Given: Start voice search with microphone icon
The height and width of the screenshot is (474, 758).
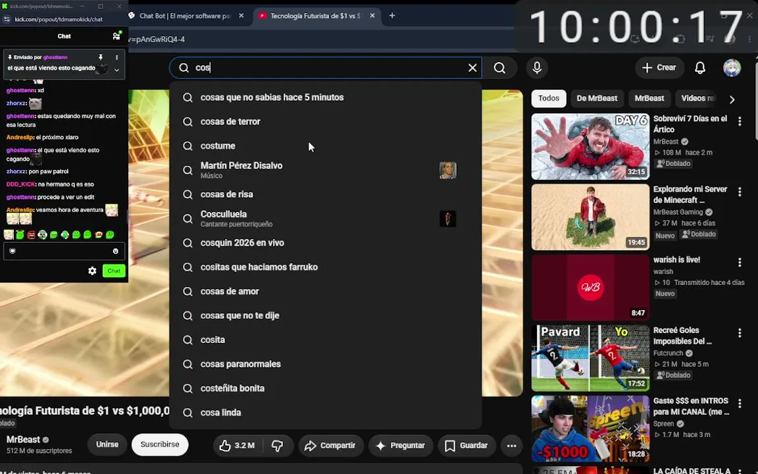Looking at the screenshot, I should coord(537,68).
